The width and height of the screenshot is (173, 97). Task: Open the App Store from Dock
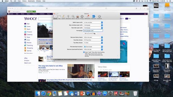click(105, 93)
